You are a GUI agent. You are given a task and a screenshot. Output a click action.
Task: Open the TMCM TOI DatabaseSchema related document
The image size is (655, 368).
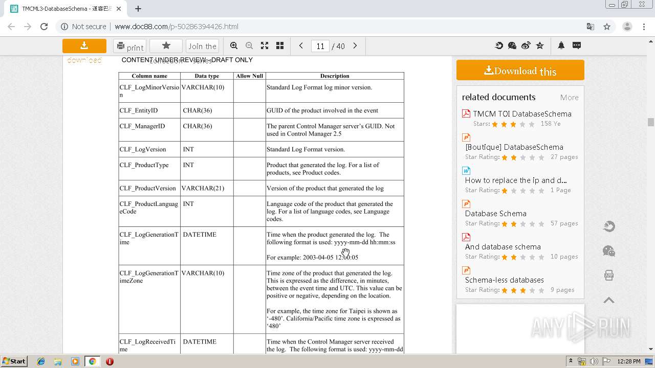[x=522, y=114]
